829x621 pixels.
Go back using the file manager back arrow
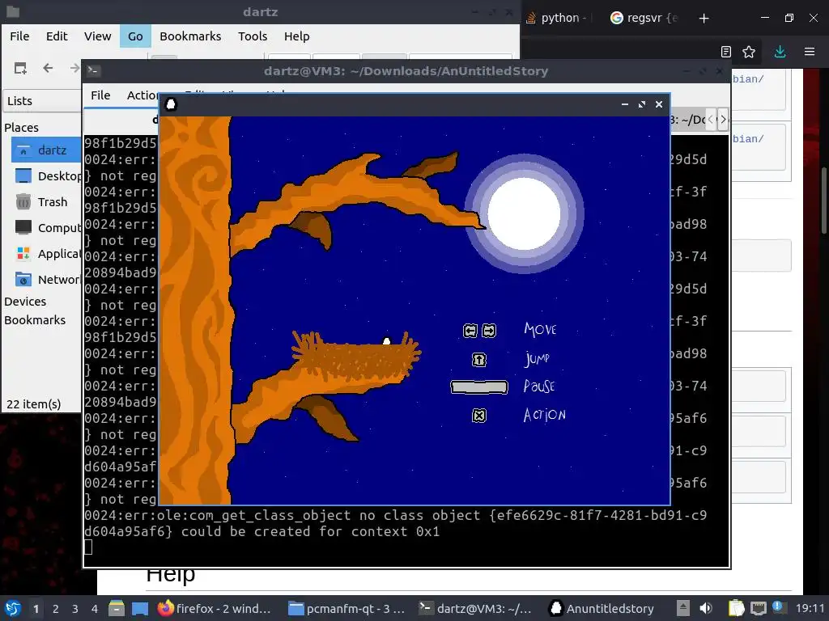48,68
